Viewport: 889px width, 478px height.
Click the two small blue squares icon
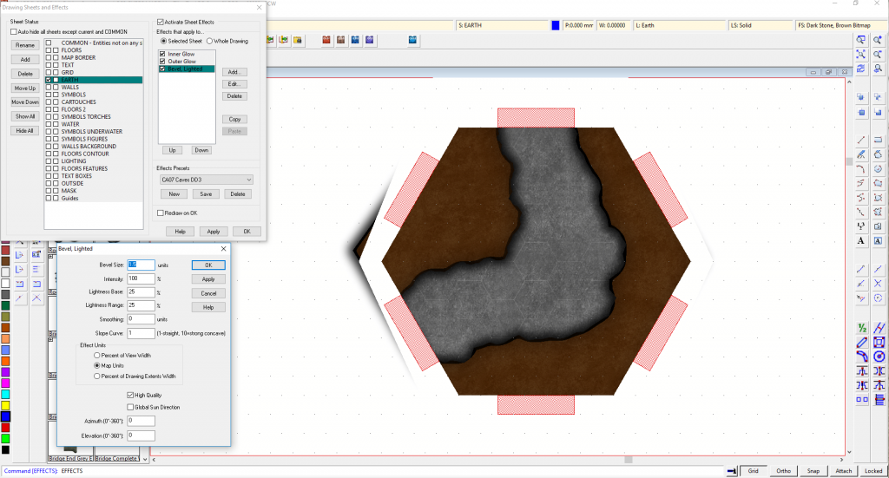coord(862,399)
